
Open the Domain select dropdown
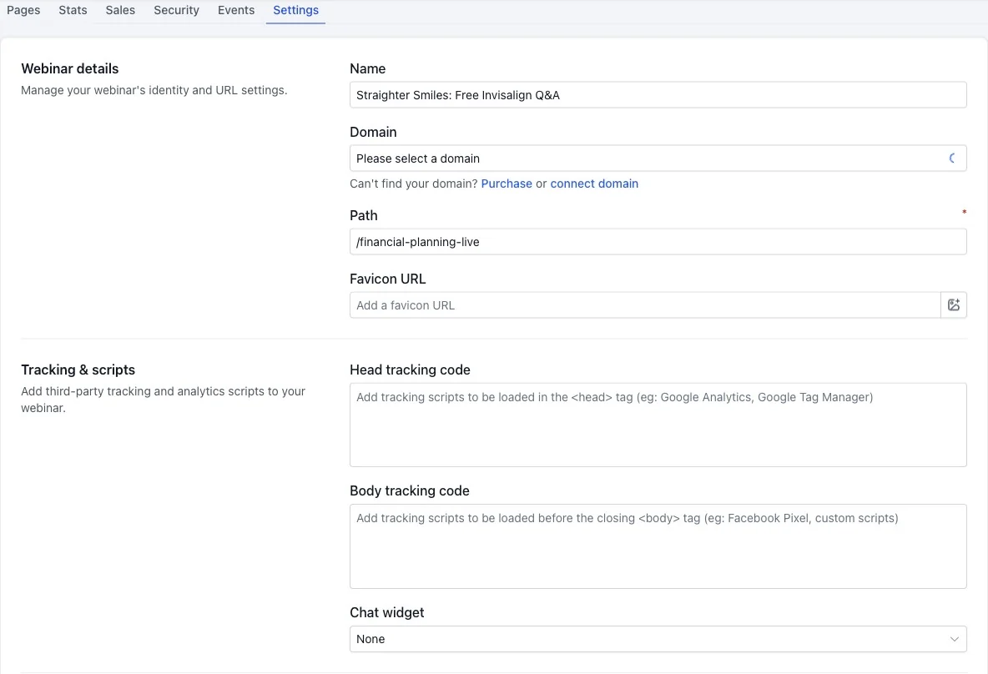(658, 158)
